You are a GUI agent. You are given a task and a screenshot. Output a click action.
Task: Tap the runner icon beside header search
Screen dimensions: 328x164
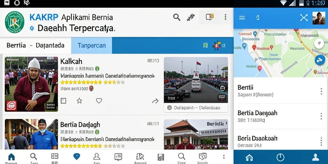pos(191,17)
